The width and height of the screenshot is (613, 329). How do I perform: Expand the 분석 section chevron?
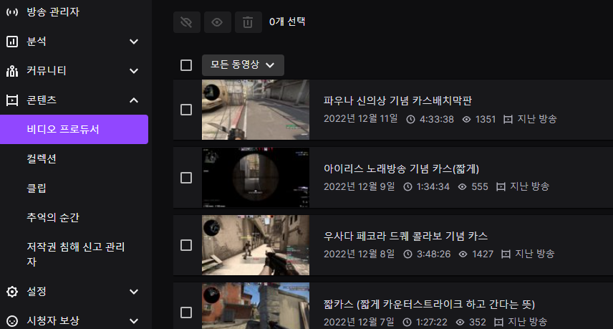point(134,42)
